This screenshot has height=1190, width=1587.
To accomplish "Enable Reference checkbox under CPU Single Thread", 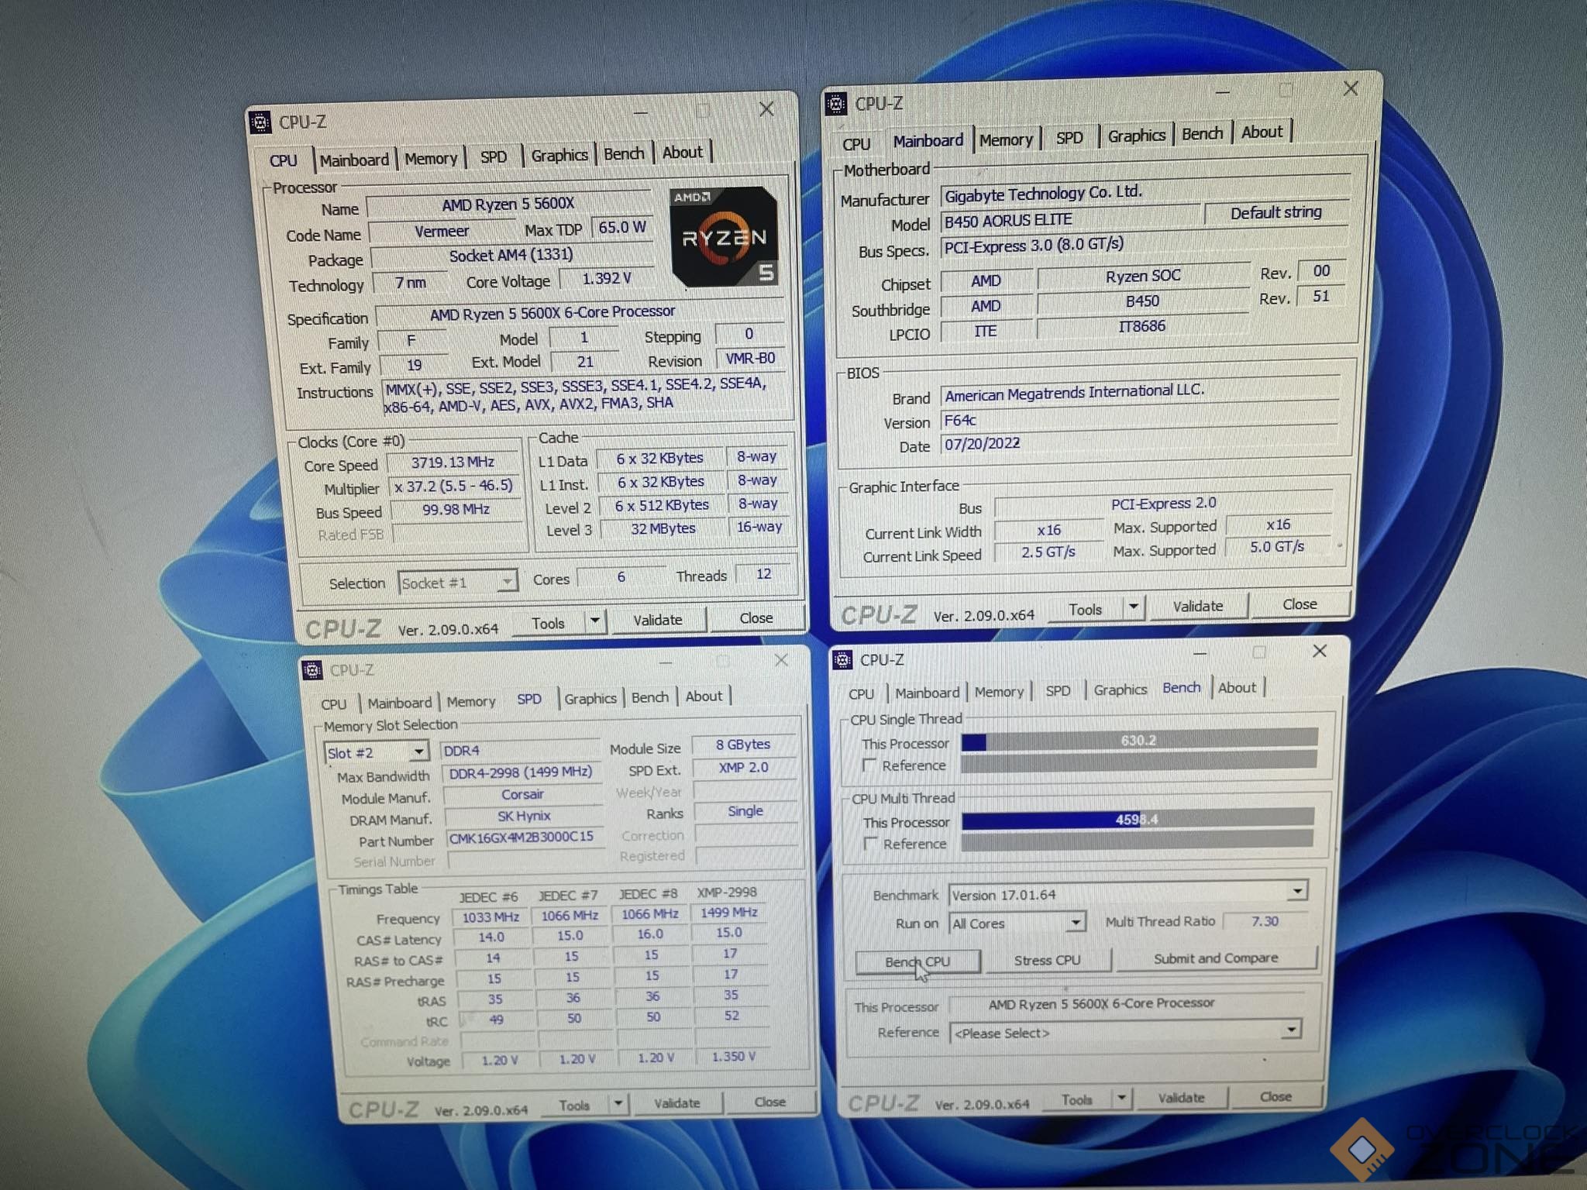I will [x=869, y=765].
